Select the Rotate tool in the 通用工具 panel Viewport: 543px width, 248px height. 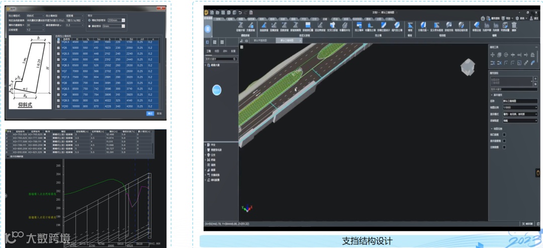click(x=506, y=55)
